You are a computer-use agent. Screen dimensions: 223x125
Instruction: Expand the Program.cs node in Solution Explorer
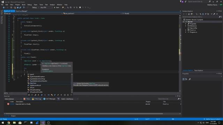(186, 32)
